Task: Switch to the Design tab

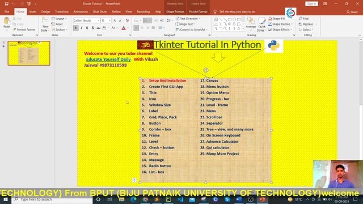Action: [45, 11]
